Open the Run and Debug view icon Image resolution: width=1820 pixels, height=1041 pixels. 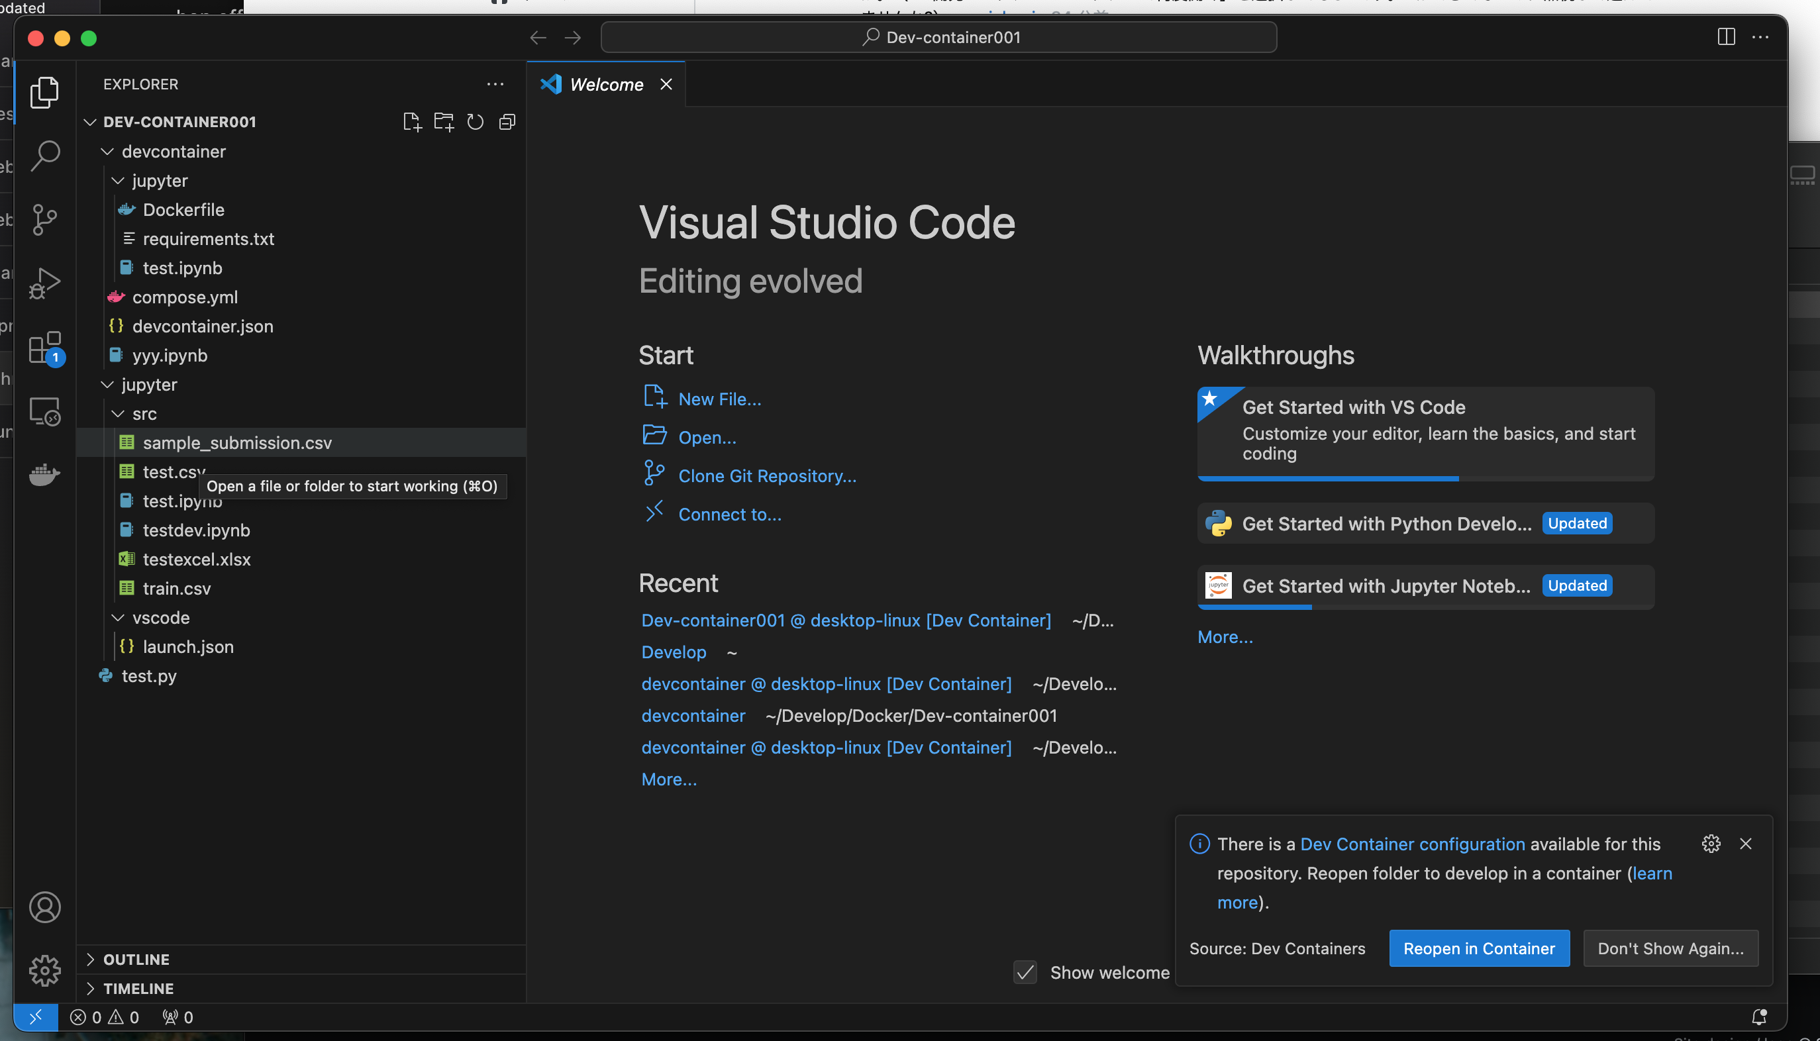point(44,283)
